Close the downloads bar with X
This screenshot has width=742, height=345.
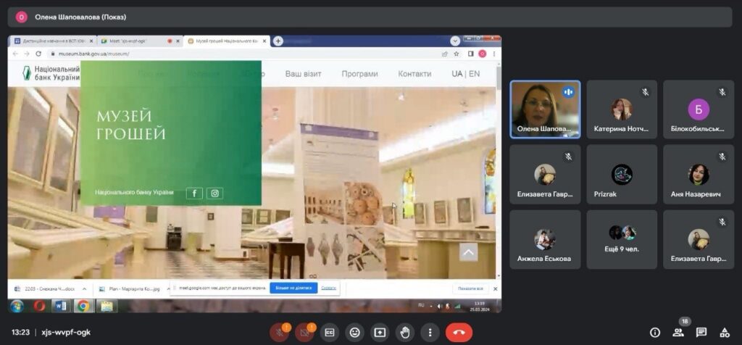pos(496,288)
